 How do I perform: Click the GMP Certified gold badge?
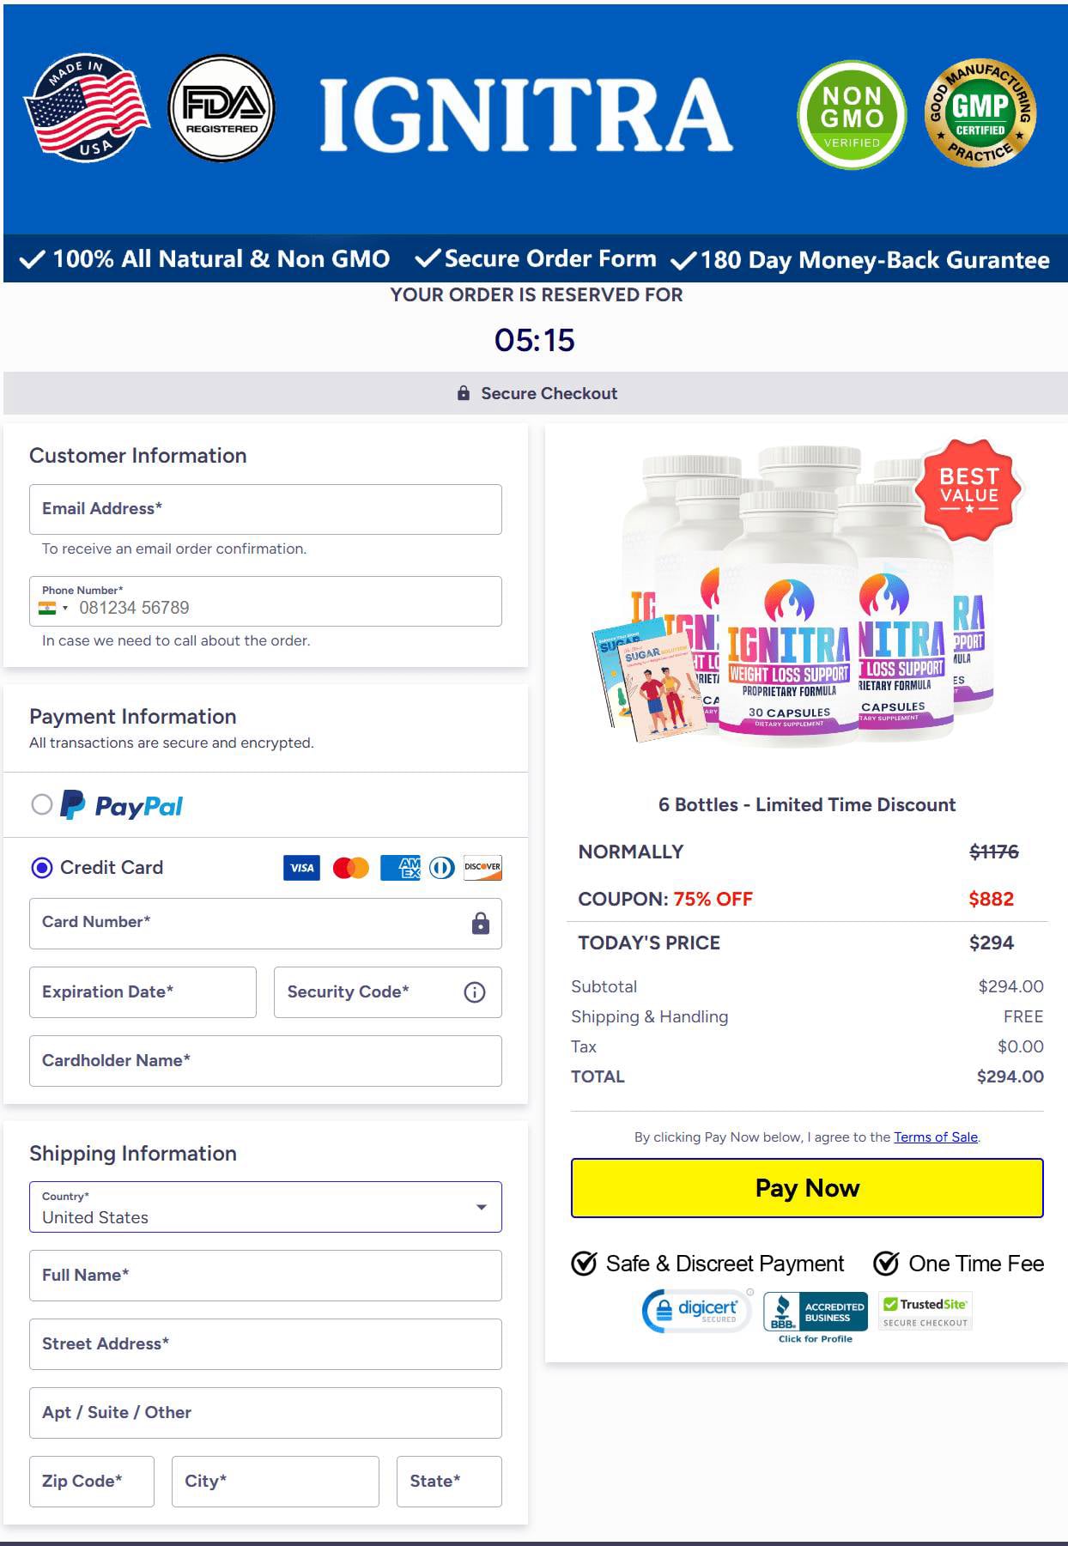(x=980, y=112)
